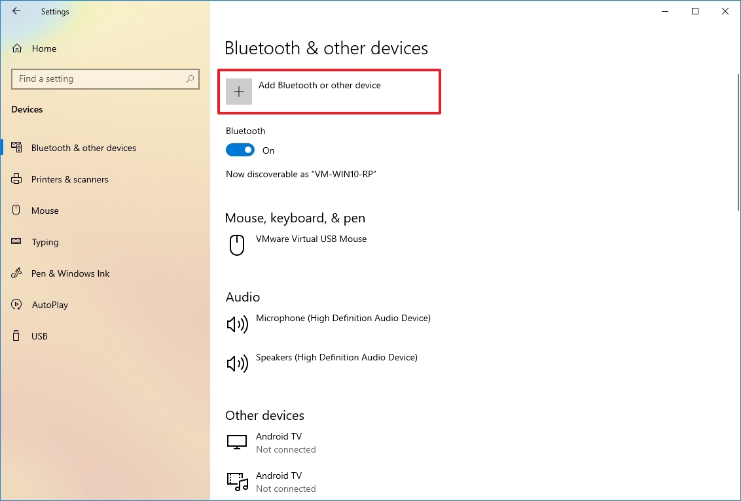741x501 pixels.
Task: Select the USB icon in the sidebar
Action: click(16, 336)
